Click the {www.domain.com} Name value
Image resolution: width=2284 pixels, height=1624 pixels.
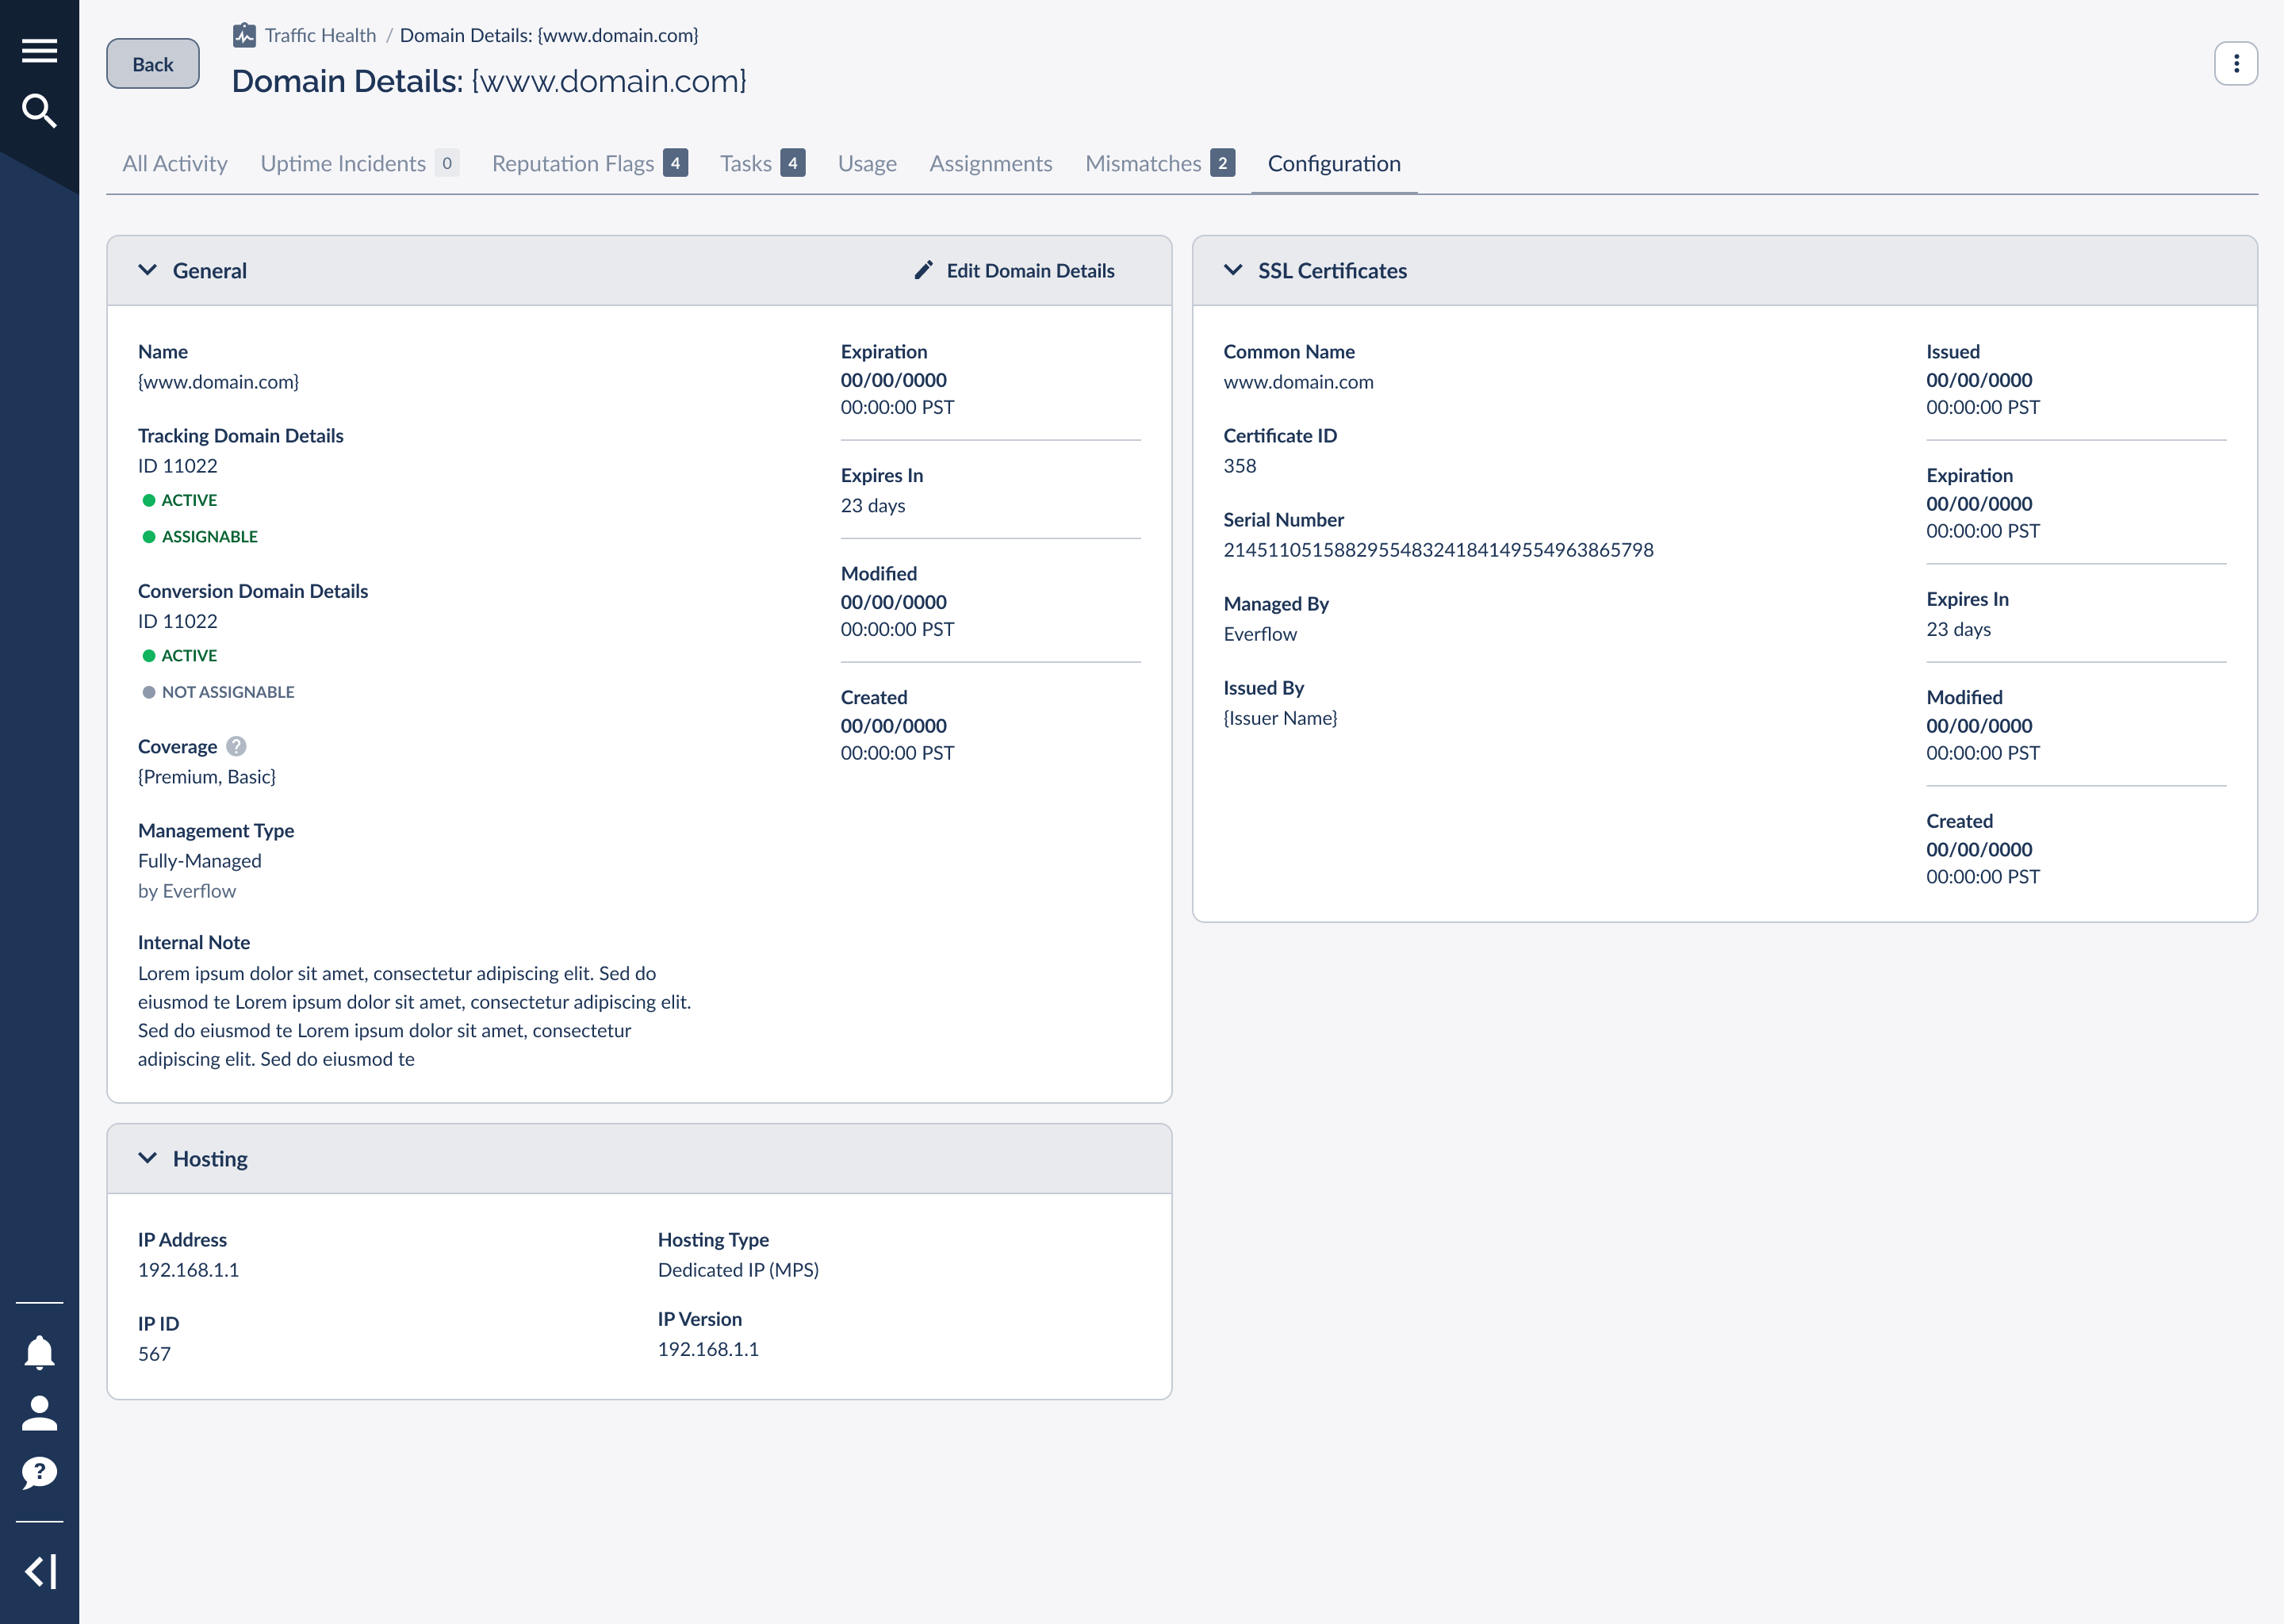[x=218, y=382]
